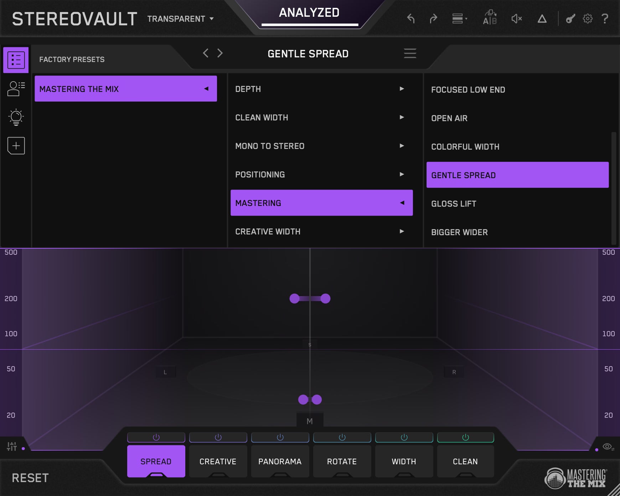The height and width of the screenshot is (496, 620).
Task: Click the Mastering The Mix logo
Action: pyautogui.click(x=576, y=478)
